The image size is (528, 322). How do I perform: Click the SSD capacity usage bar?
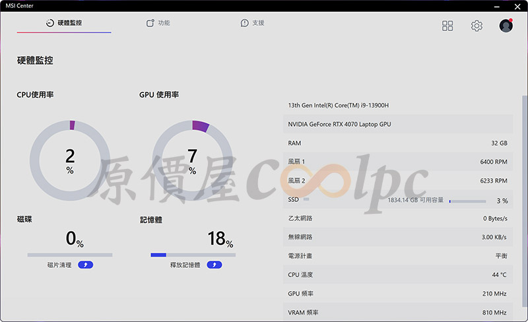tap(467, 201)
